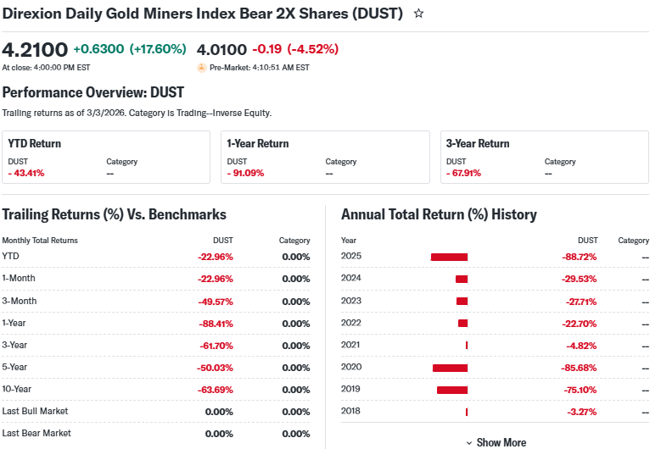Click the 4.0100 pre-market price
The height and width of the screenshot is (449, 661).
(x=221, y=49)
